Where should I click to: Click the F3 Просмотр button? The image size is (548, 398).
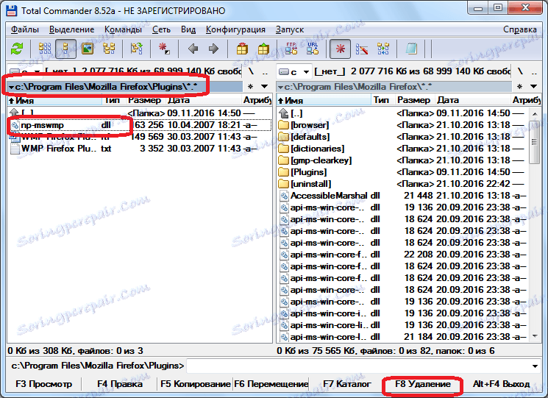pos(43,384)
